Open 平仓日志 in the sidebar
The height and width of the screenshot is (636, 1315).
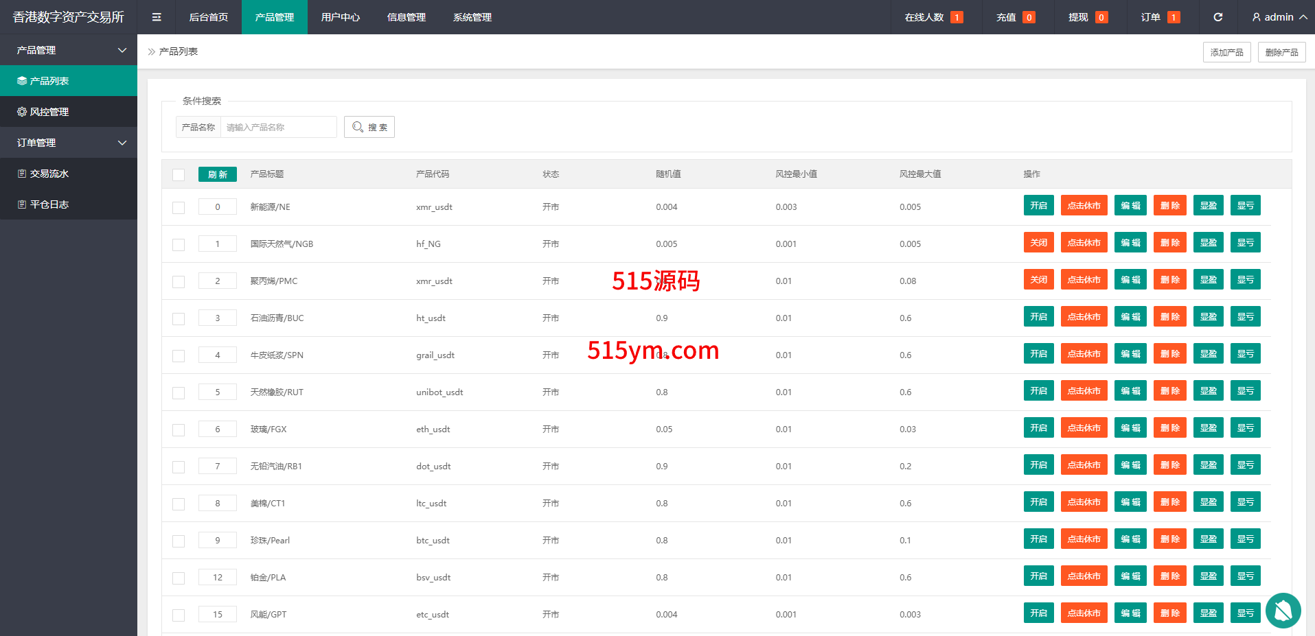tap(69, 204)
